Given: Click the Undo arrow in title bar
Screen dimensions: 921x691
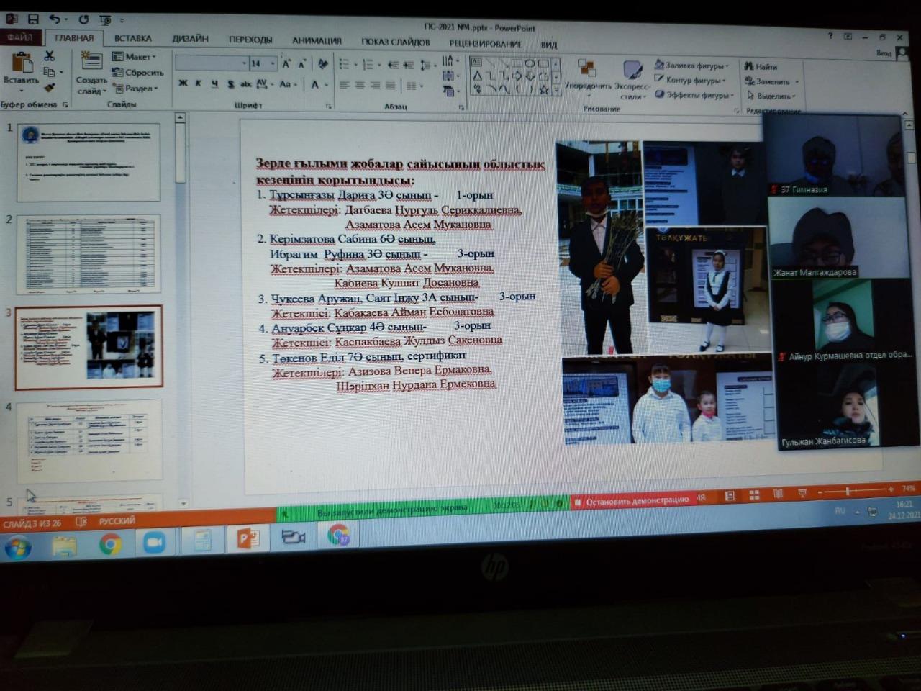Looking at the screenshot, I should point(55,19).
